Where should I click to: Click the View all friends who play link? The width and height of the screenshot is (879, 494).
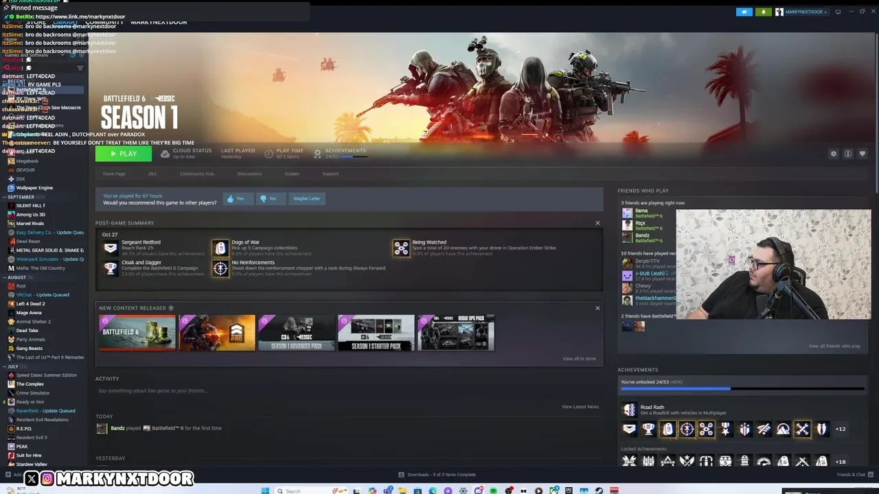tap(834, 346)
